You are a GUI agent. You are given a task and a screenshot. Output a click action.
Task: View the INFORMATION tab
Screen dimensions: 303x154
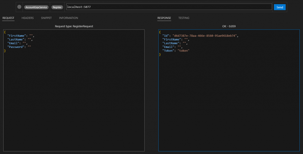68,18
